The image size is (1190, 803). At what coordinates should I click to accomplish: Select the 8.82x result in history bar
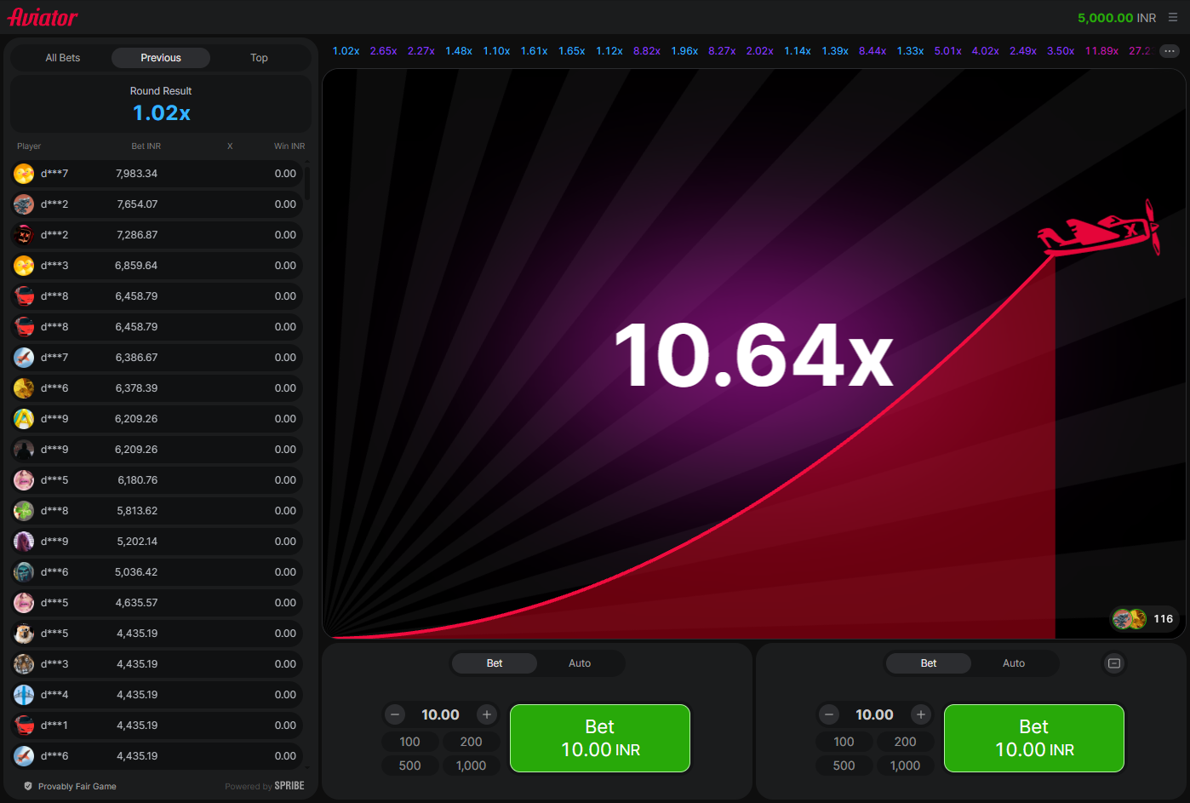coord(647,51)
